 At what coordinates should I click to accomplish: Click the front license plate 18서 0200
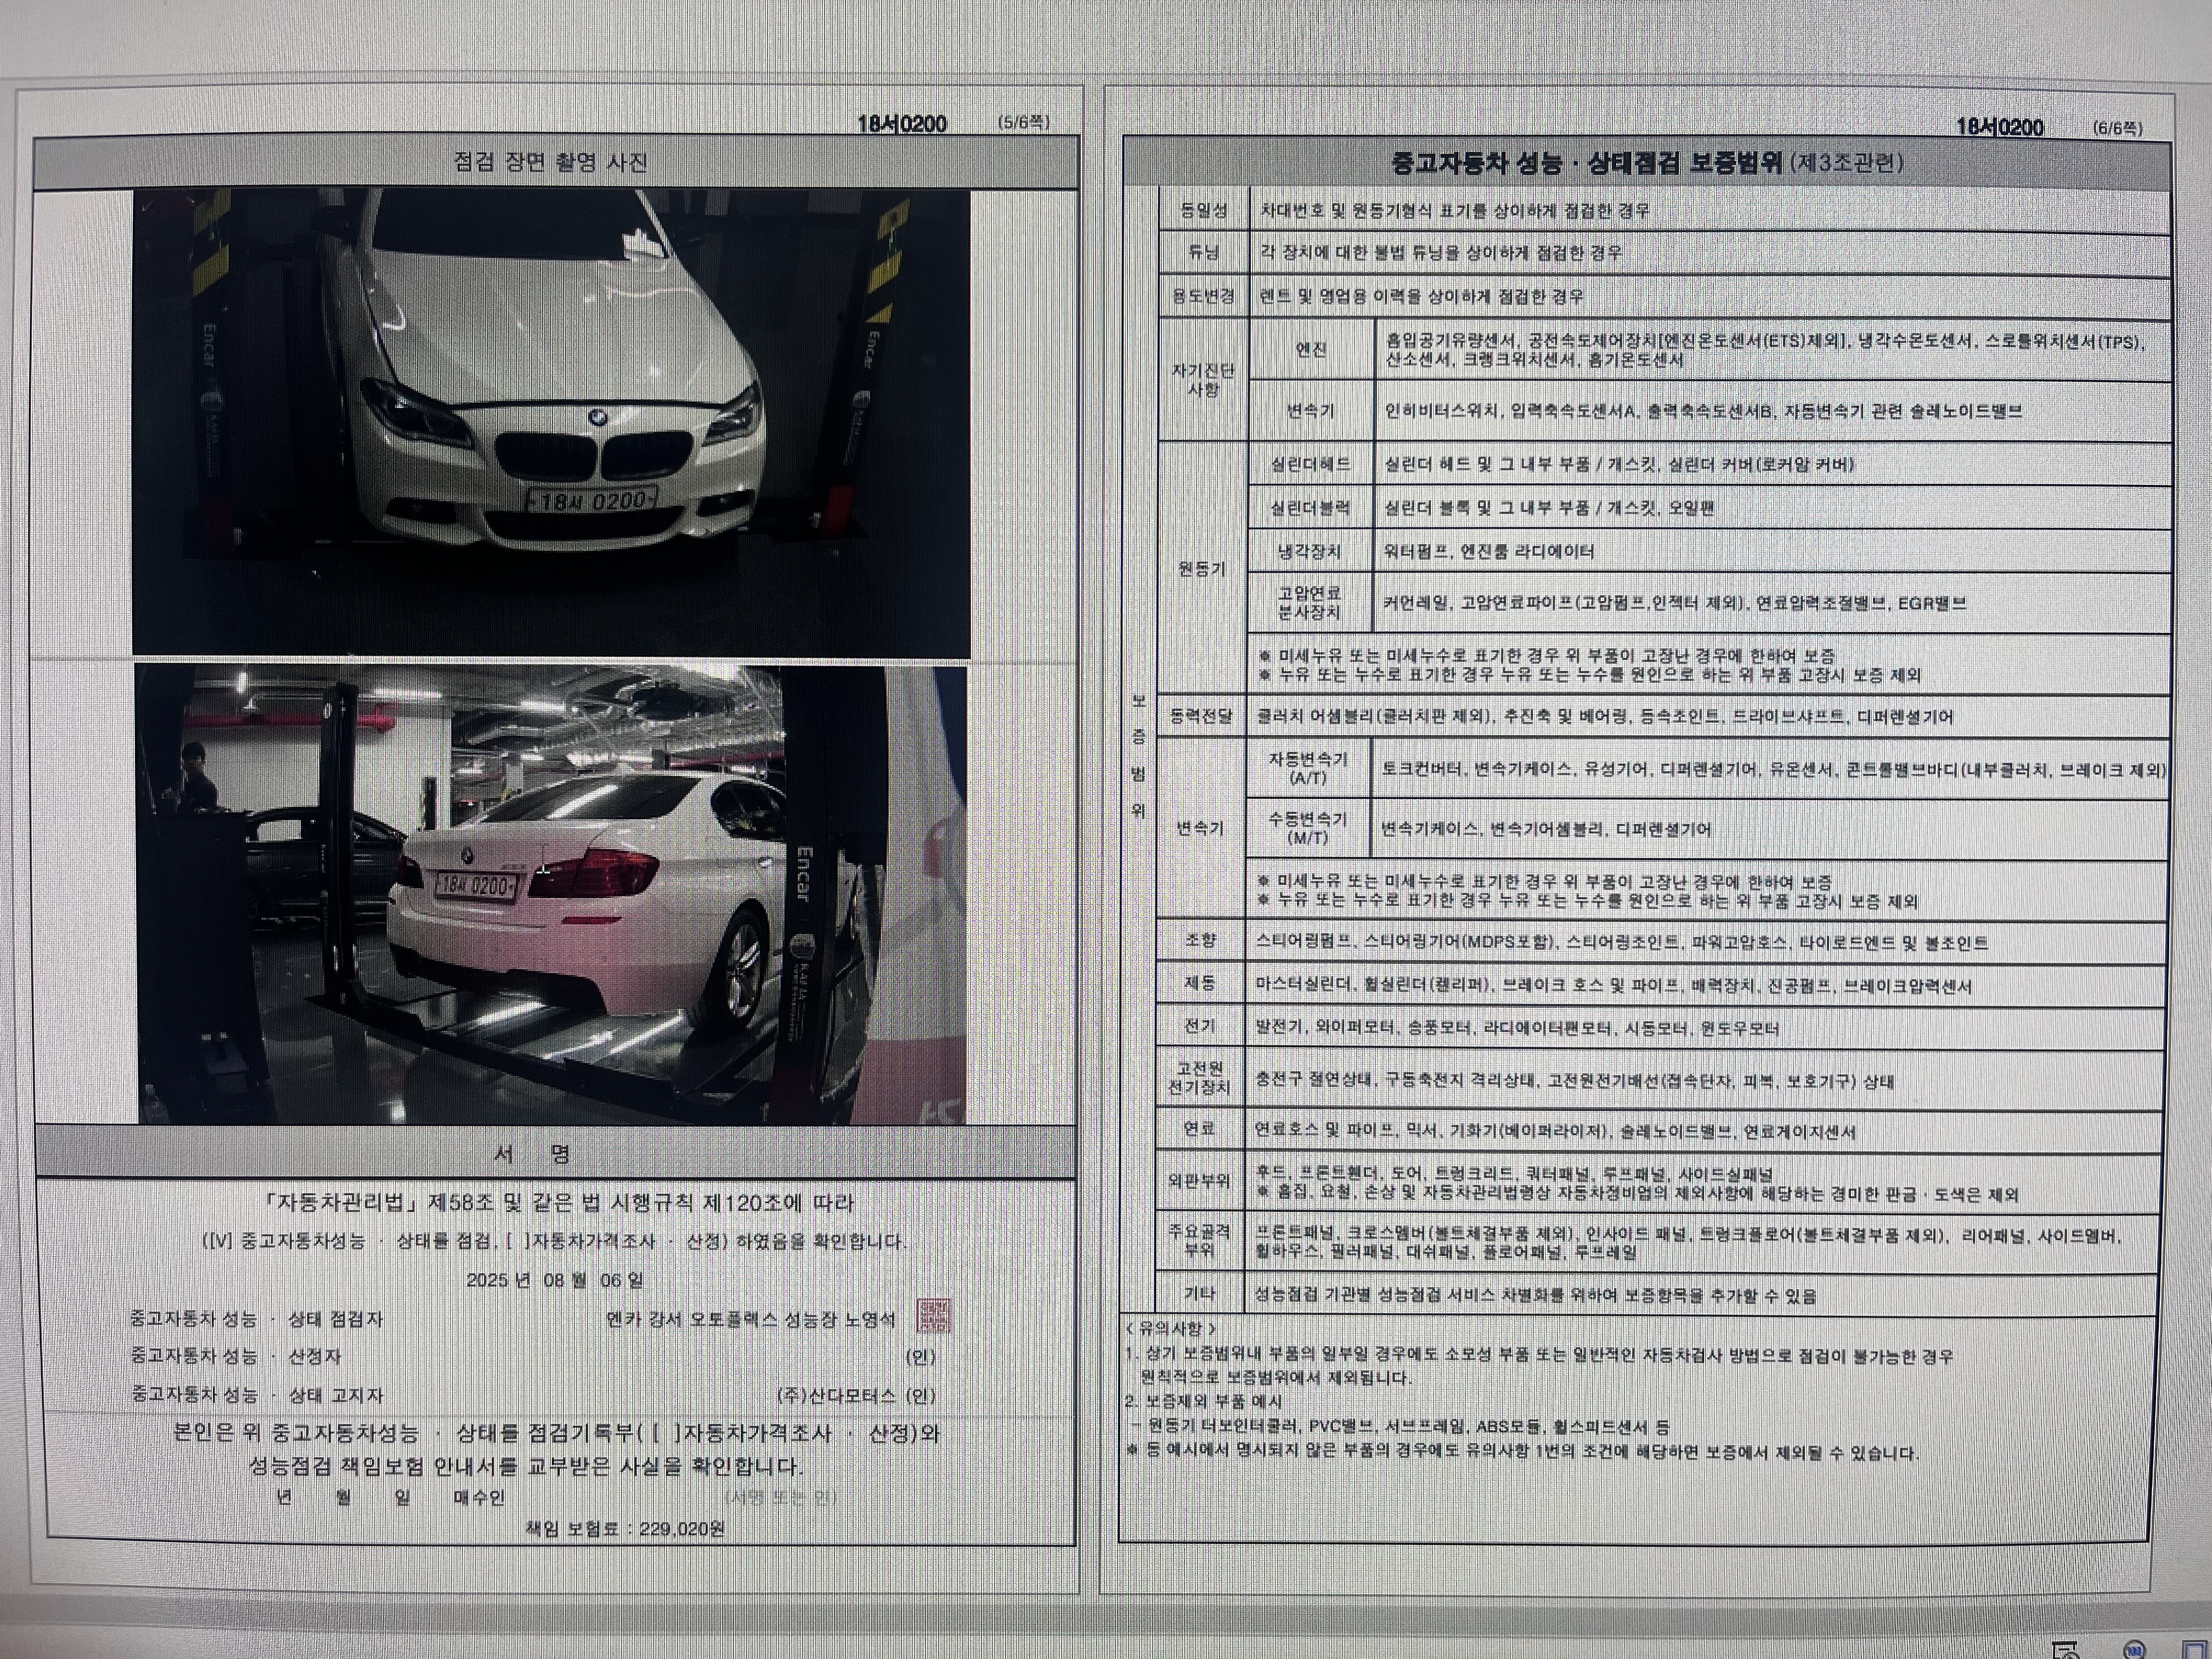tap(592, 500)
